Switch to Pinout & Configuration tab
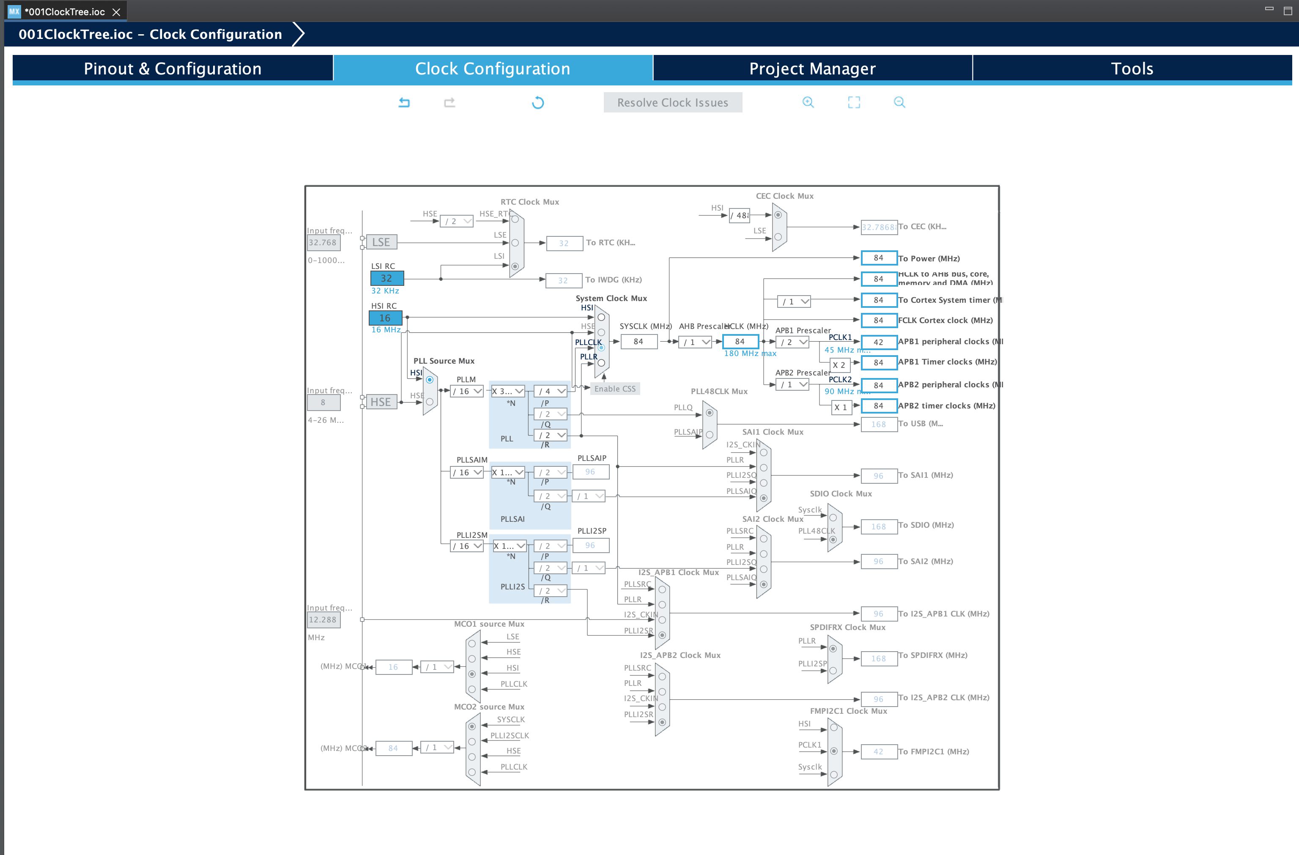The height and width of the screenshot is (855, 1299). pos(172,68)
